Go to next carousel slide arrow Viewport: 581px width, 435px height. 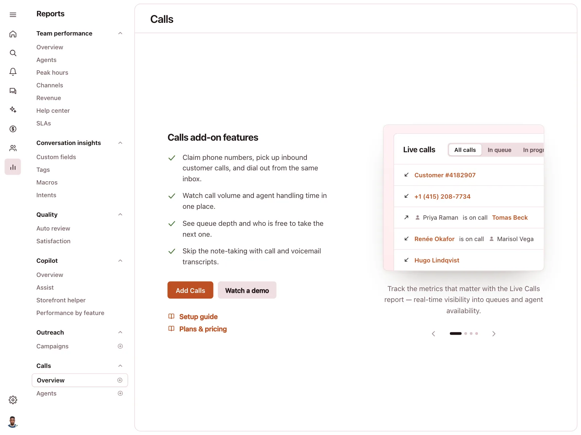point(493,334)
